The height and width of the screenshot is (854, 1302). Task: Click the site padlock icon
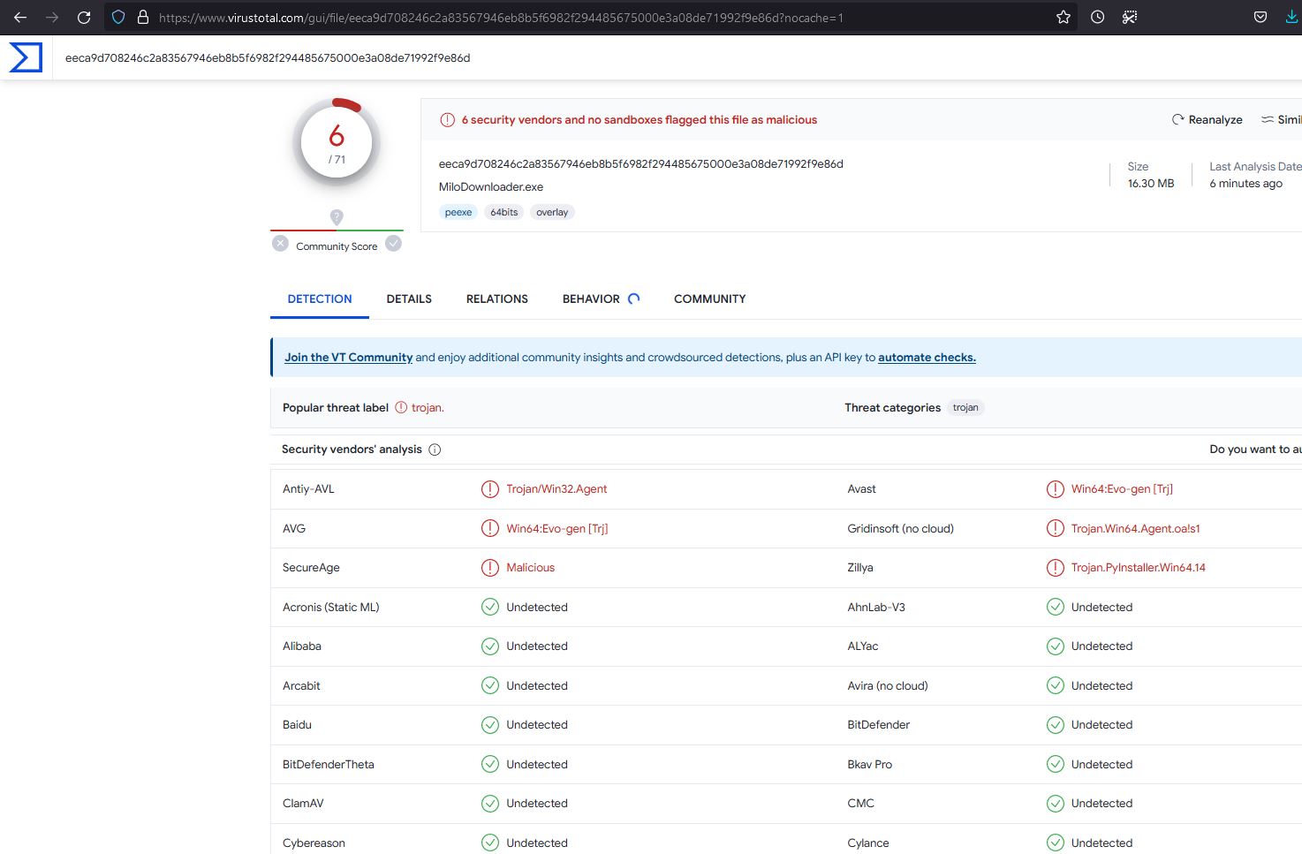(x=142, y=18)
